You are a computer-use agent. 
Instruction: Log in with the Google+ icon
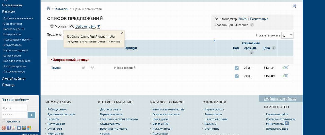point(4,128)
